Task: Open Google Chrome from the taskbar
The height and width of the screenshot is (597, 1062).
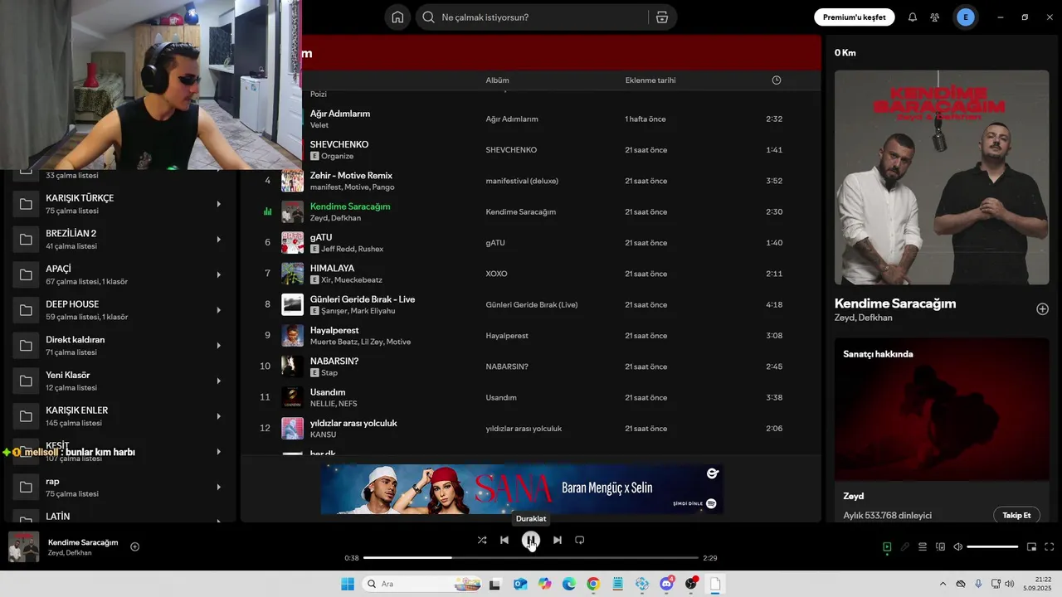Action: [593, 584]
